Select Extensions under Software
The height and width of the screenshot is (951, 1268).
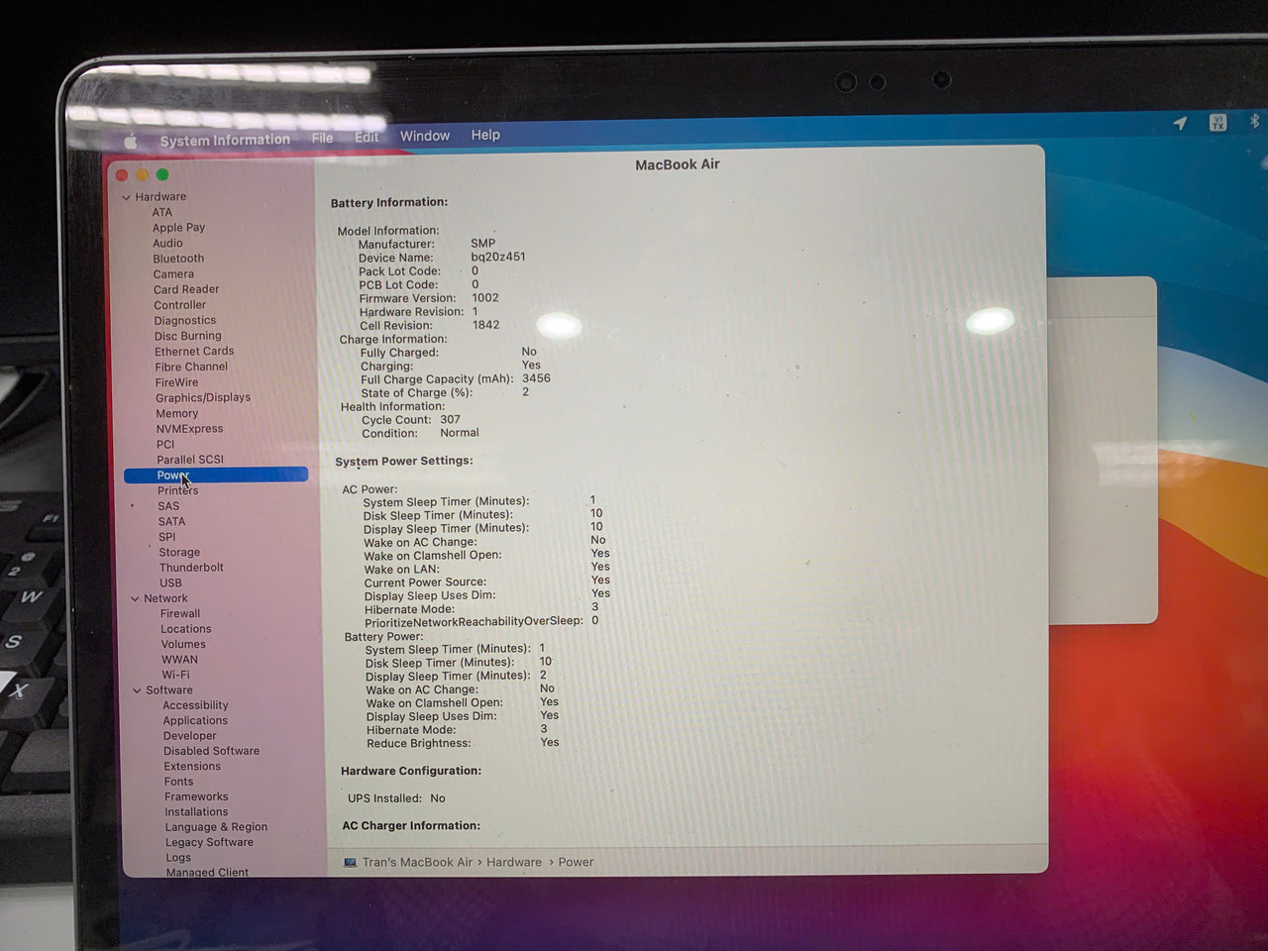192,767
